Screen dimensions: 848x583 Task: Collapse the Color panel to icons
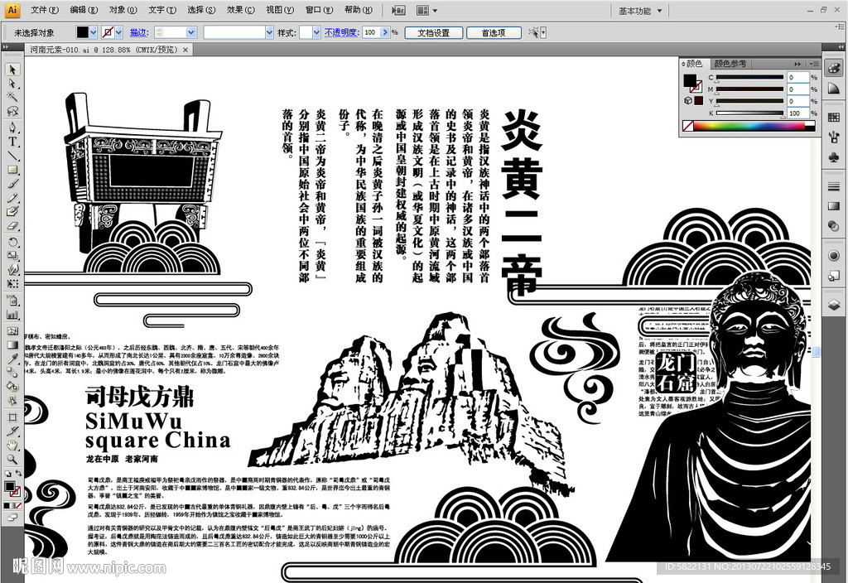[797, 63]
